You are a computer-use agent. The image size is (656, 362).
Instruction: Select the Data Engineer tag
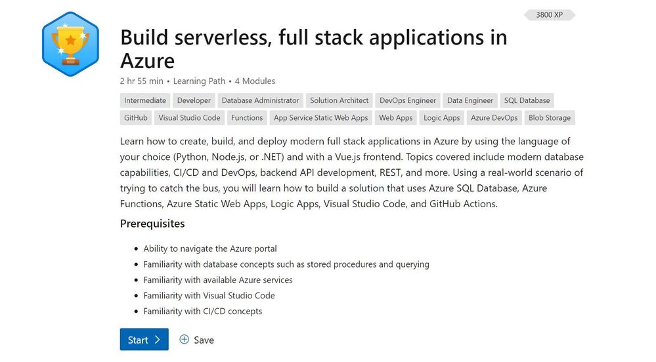[470, 100]
